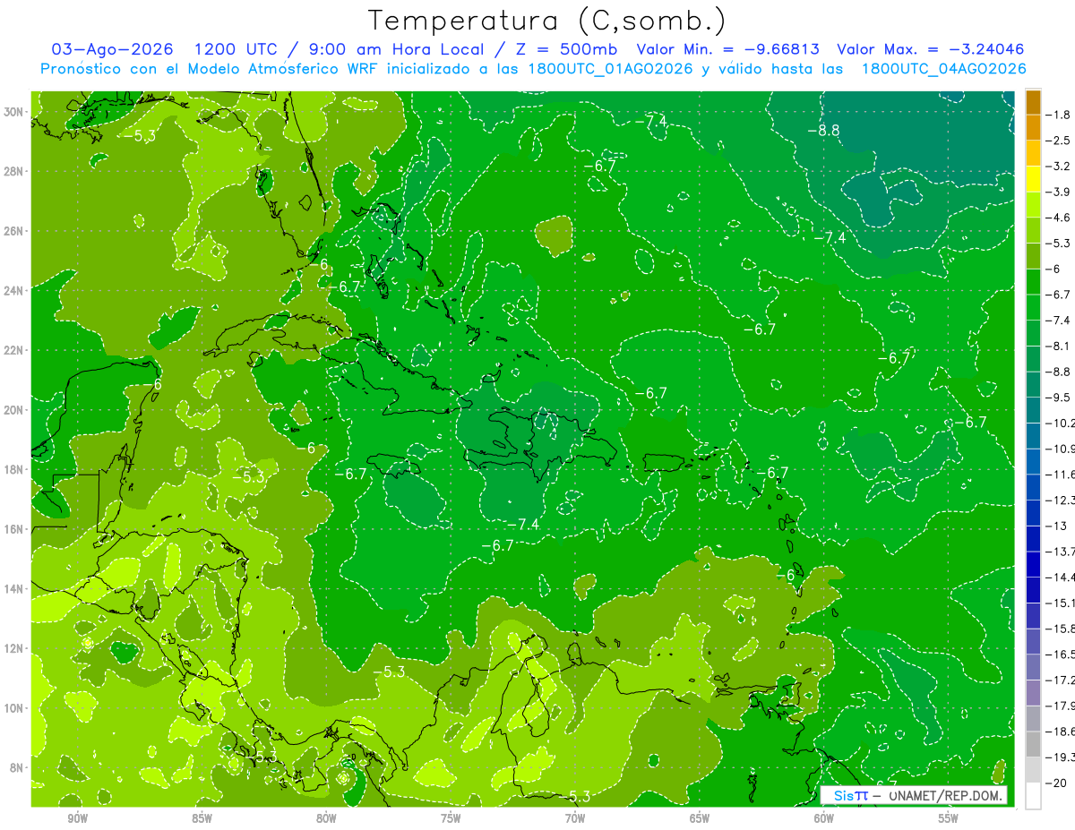1075x830 pixels.
Task: Click the "30N" latitude axis label
Action: tap(13, 112)
